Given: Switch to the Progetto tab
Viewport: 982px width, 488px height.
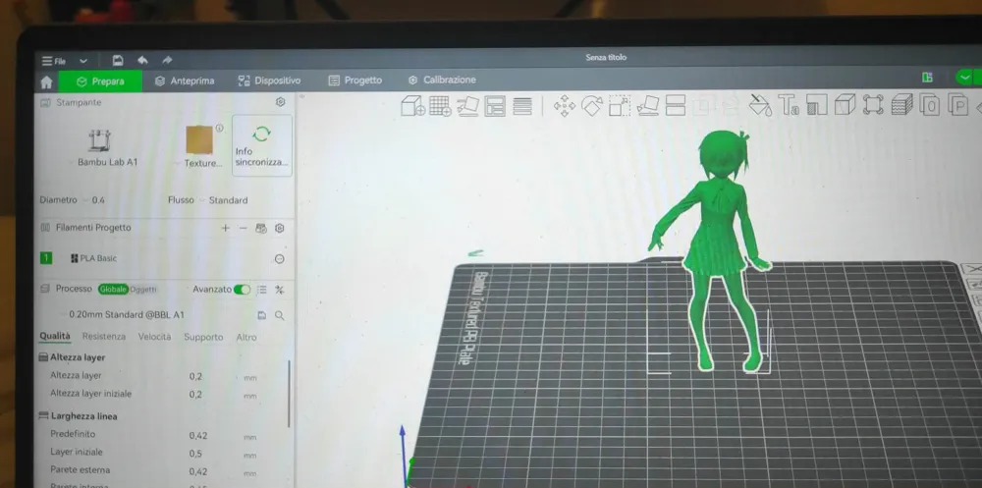Looking at the screenshot, I should pos(355,81).
